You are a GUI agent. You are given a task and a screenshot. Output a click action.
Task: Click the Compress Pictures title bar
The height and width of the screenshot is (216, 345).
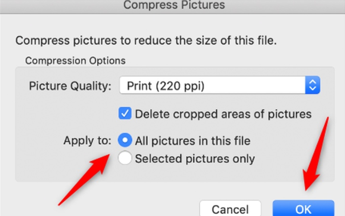[174, 6]
